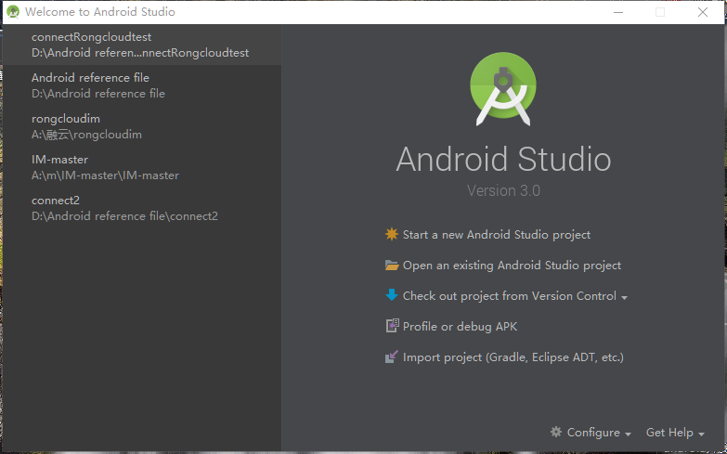This screenshot has height=454, width=727.
Task: Open an existing Android Studio project
Action: click(x=512, y=266)
